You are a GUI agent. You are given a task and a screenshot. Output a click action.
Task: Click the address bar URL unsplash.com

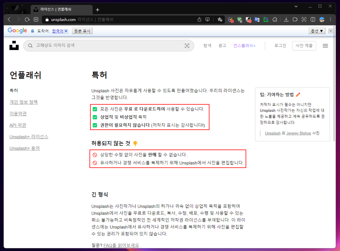pyautogui.click(x=63, y=19)
